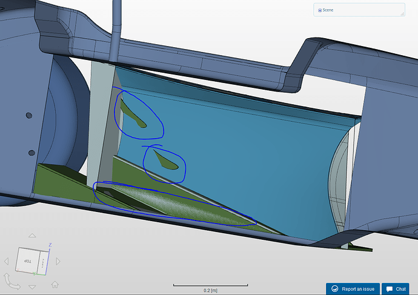Viewport: 418px width, 295px height.
Task: Rotate view right with right arrow
Action: [x=58, y=261]
